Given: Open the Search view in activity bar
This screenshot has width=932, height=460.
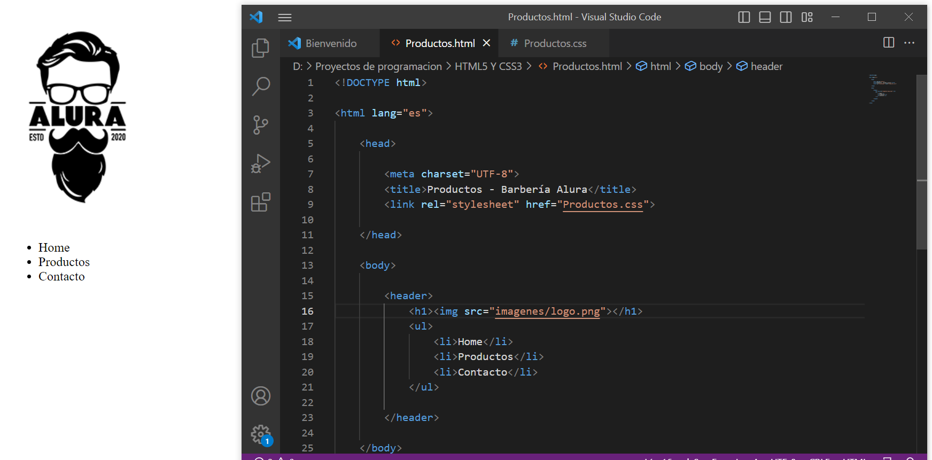Looking at the screenshot, I should click(261, 86).
